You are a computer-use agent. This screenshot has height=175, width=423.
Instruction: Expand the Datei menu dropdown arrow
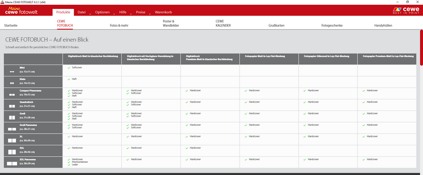point(90,14)
